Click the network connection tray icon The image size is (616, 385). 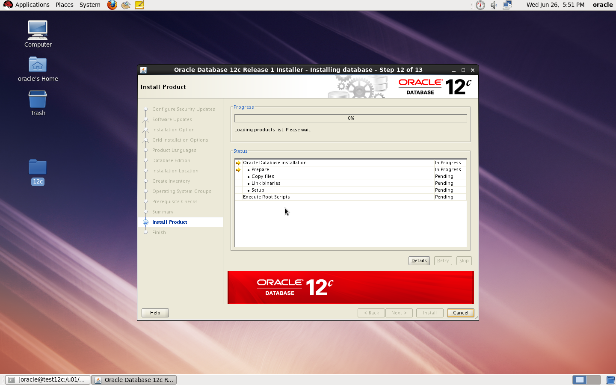pyautogui.click(x=507, y=5)
